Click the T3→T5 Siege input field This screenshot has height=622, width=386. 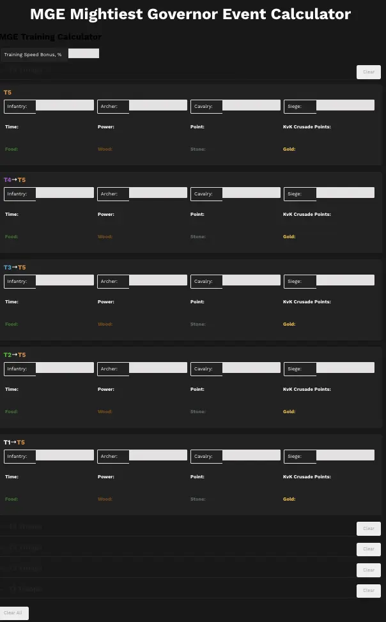tap(345, 280)
